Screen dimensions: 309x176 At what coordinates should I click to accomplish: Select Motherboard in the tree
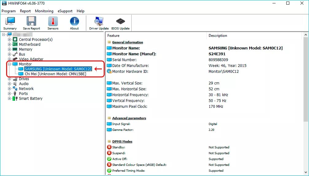pyautogui.click(x=29, y=45)
